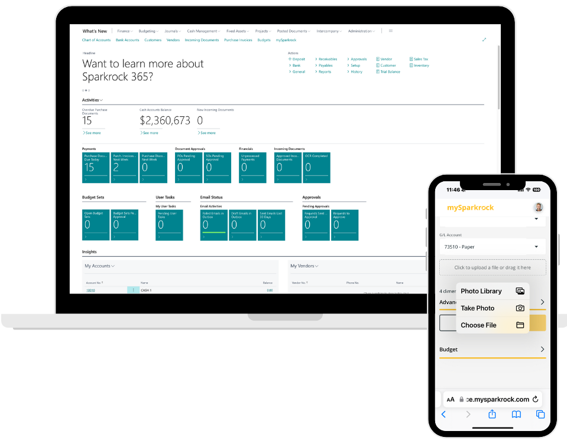
Task: Open the Cash Management dropdown menu
Action: click(x=203, y=31)
